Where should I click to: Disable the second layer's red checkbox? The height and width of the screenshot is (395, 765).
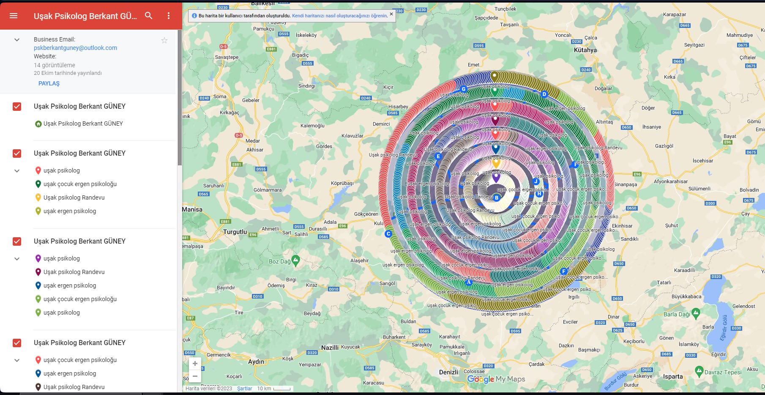(17, 154)
